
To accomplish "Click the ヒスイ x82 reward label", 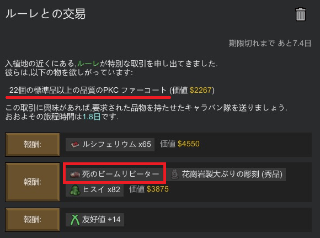I will click(x=102, y=189).
